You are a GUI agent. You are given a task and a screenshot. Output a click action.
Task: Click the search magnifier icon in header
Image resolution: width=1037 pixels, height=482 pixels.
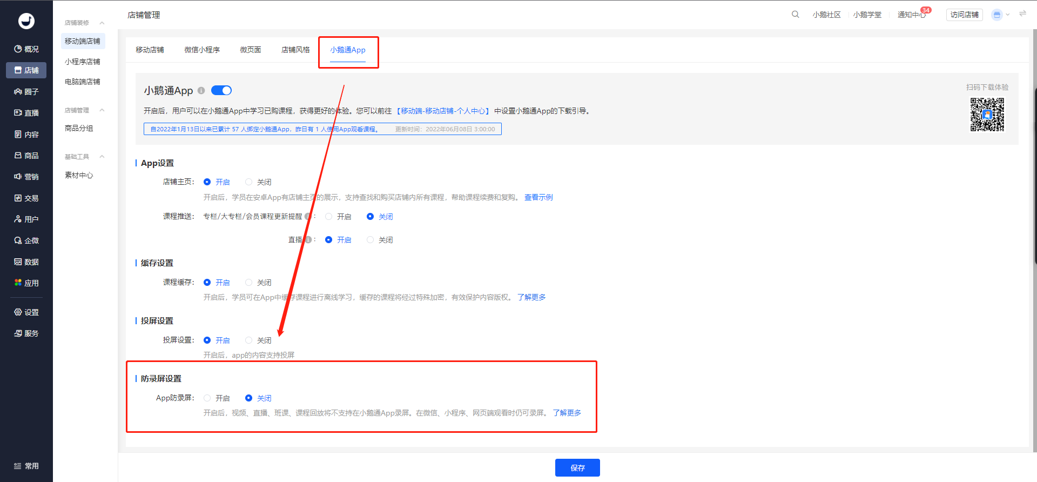tap(795, 15)
